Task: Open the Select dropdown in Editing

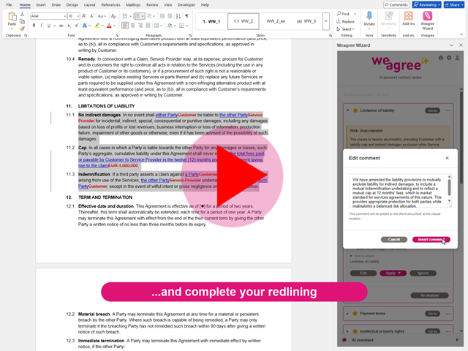Action: (x=345, y=29)
